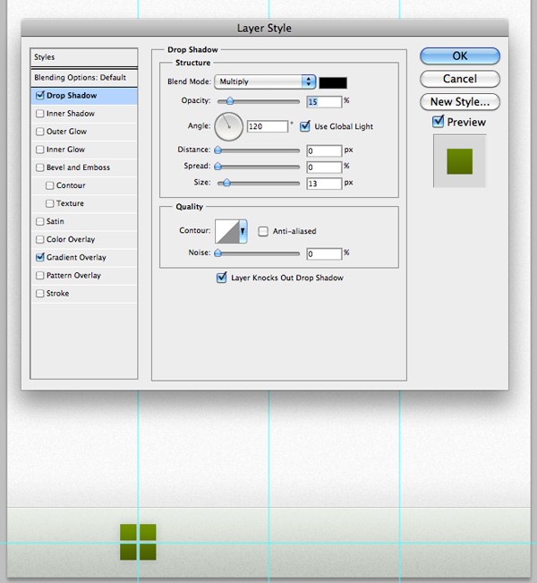The height and width of the screenshot is (583, 537).
Task: Click the Spread slider handle
Action: pyautogui.click(x=218, y=167)
